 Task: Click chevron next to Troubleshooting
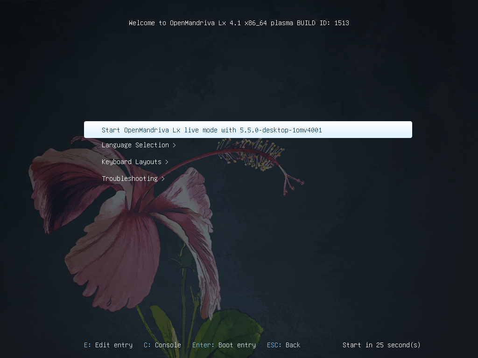point(163,179)
